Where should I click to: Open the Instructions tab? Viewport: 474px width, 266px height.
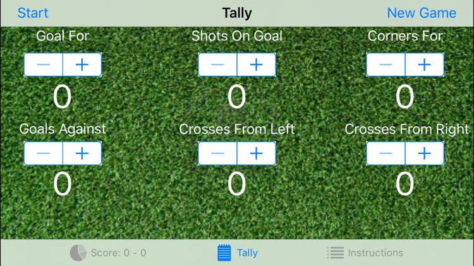click(x=375, y=253)
